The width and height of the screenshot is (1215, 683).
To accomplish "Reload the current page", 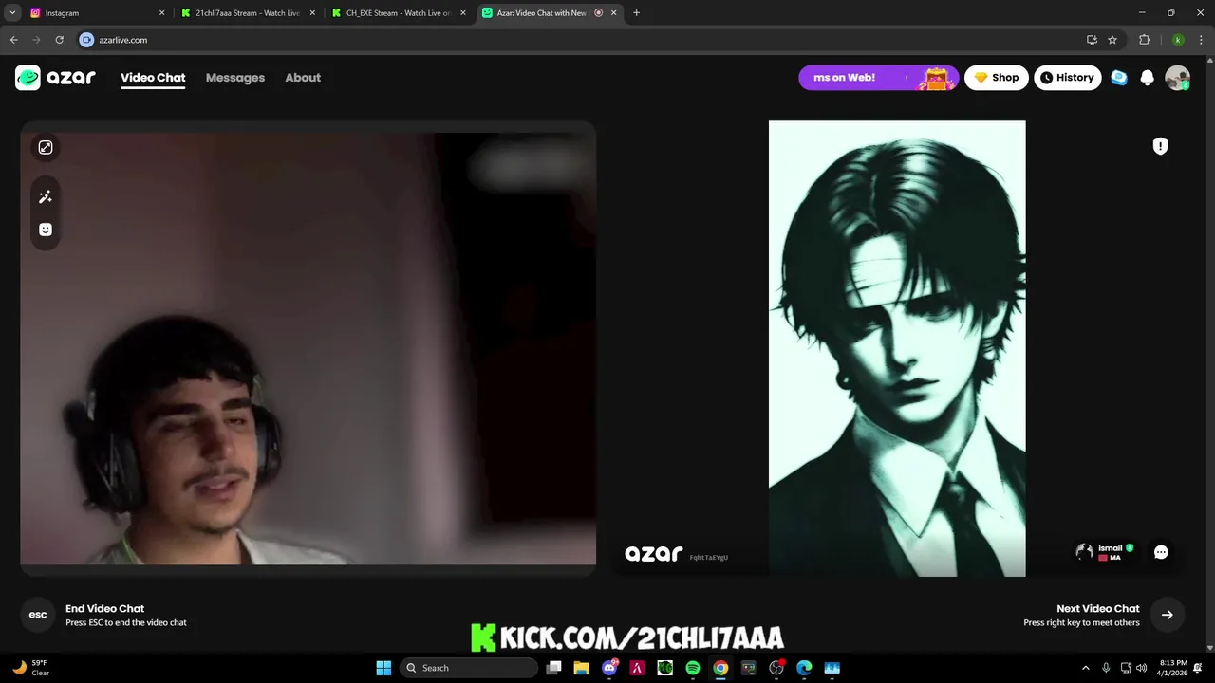I will tap(59, 40).
